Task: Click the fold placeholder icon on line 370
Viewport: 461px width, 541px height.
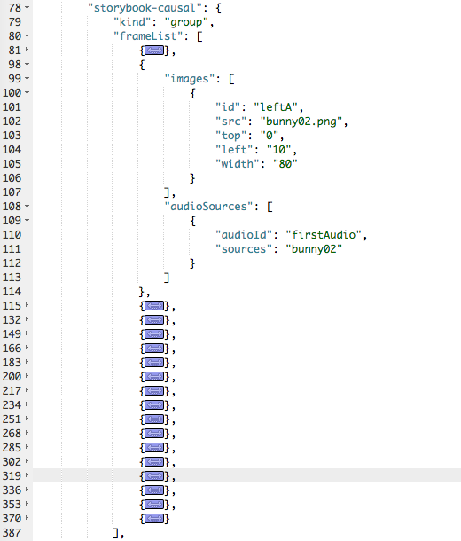Action: [x=154, y=518]
